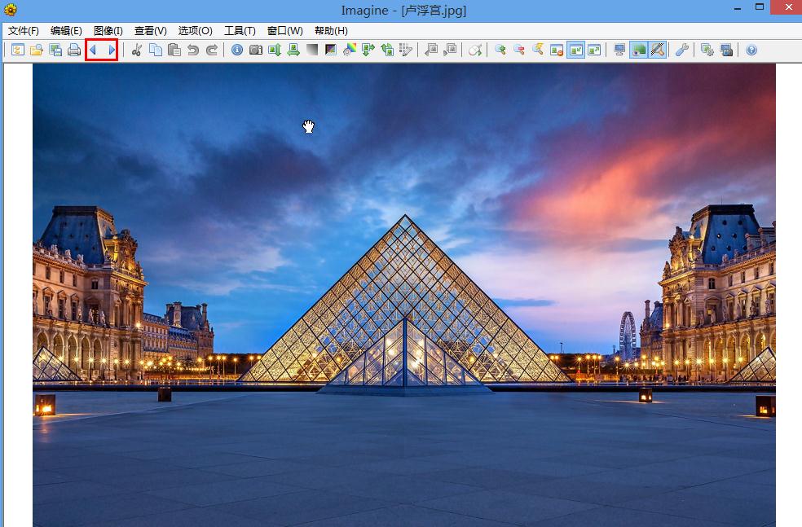Screen dimensions: 802x527
Task: Open help with blue question icon
Action: [x=751, y=50]
